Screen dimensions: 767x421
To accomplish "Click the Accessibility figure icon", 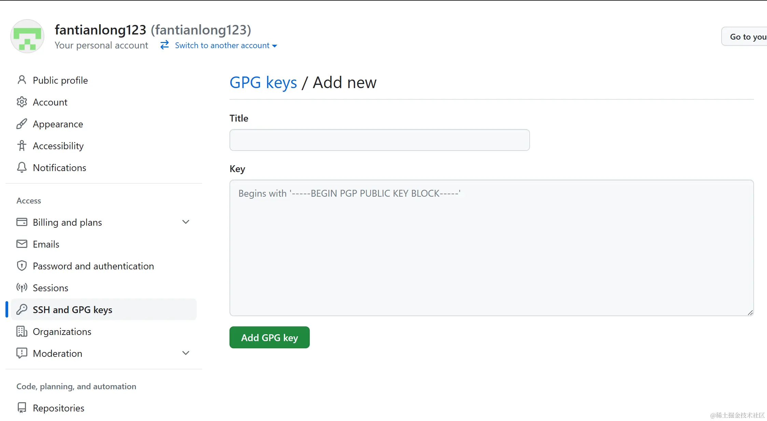I will [x=22, y=145].
